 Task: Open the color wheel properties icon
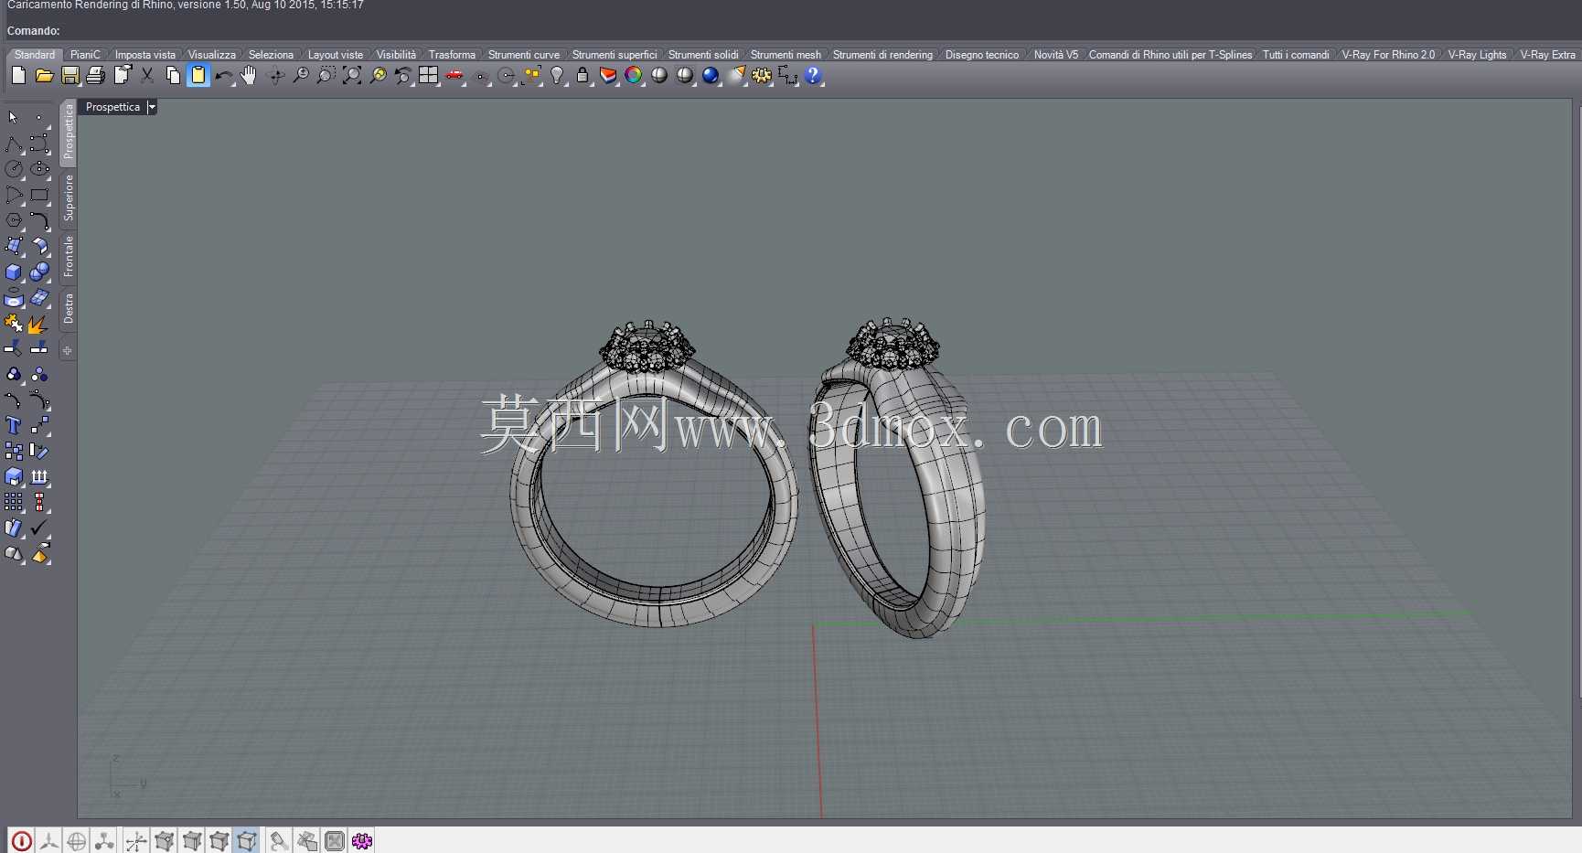[x=634, y=76]
